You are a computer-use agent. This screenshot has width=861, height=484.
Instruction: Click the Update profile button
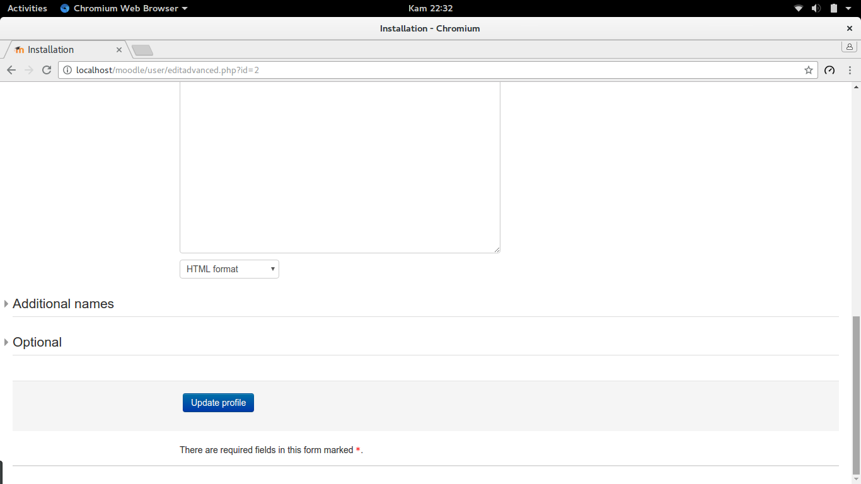pos(218,403)
